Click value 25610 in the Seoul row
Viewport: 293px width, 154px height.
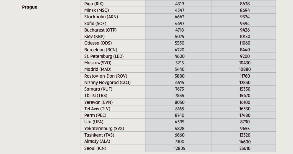245,148
